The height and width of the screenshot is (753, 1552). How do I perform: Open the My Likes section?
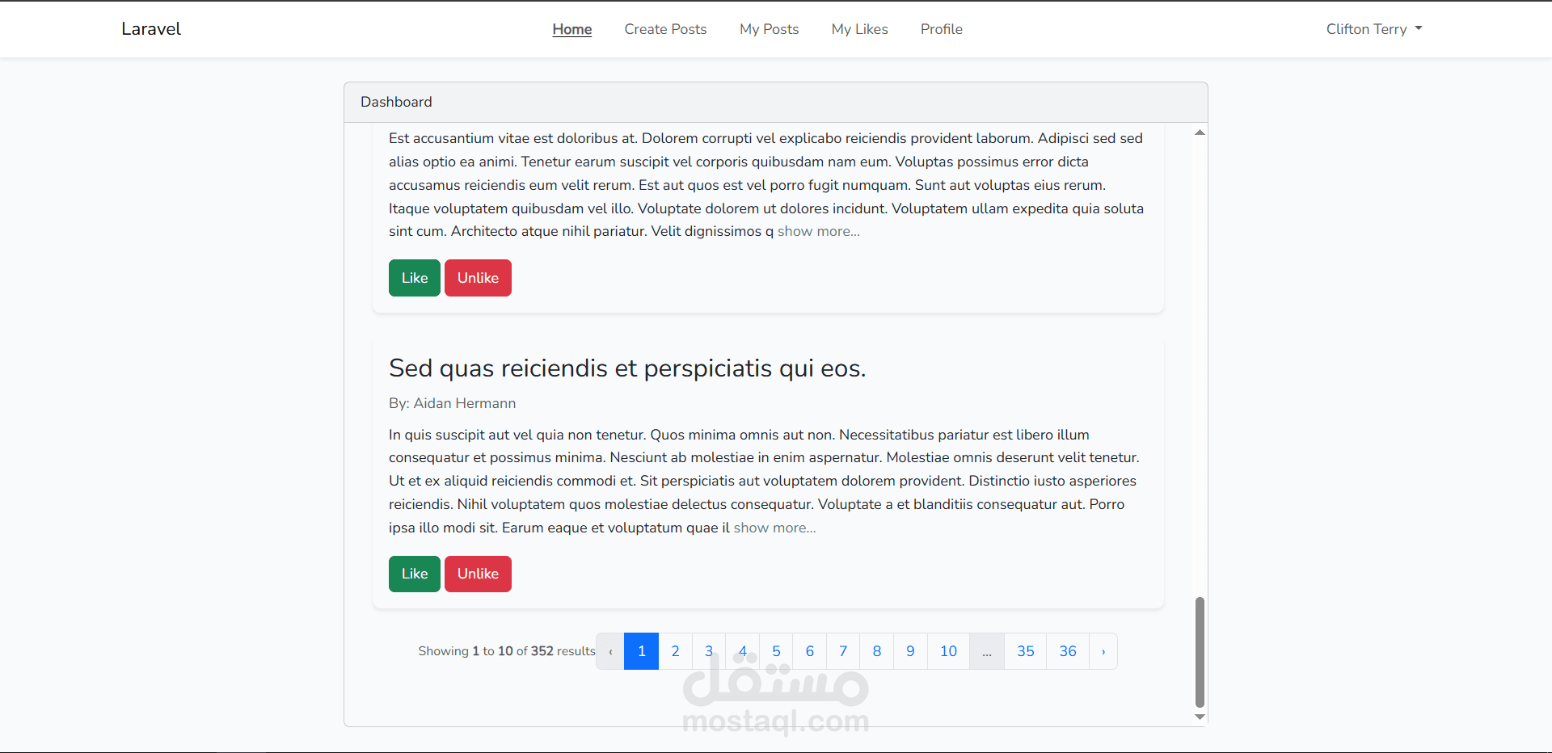point(859,29)
